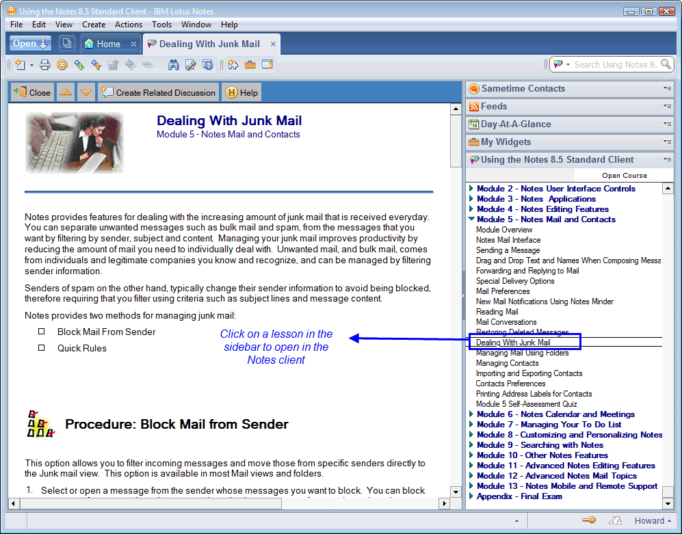Click the sidebar course list scroll-down arrow
The height and width of the screenshot is (534, 682).
pyautogui.click(x=668, y=503)
